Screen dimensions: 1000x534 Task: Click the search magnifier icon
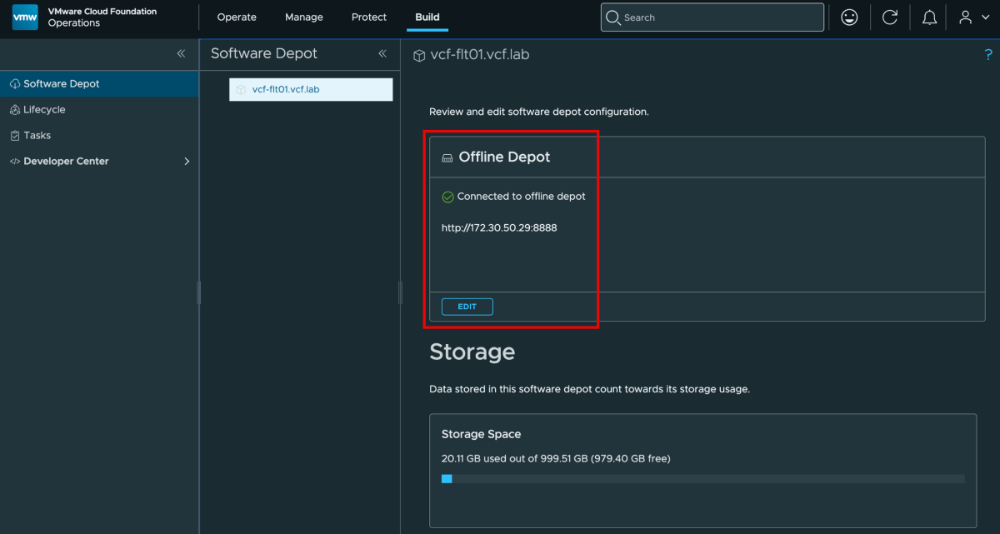(612, 17)
